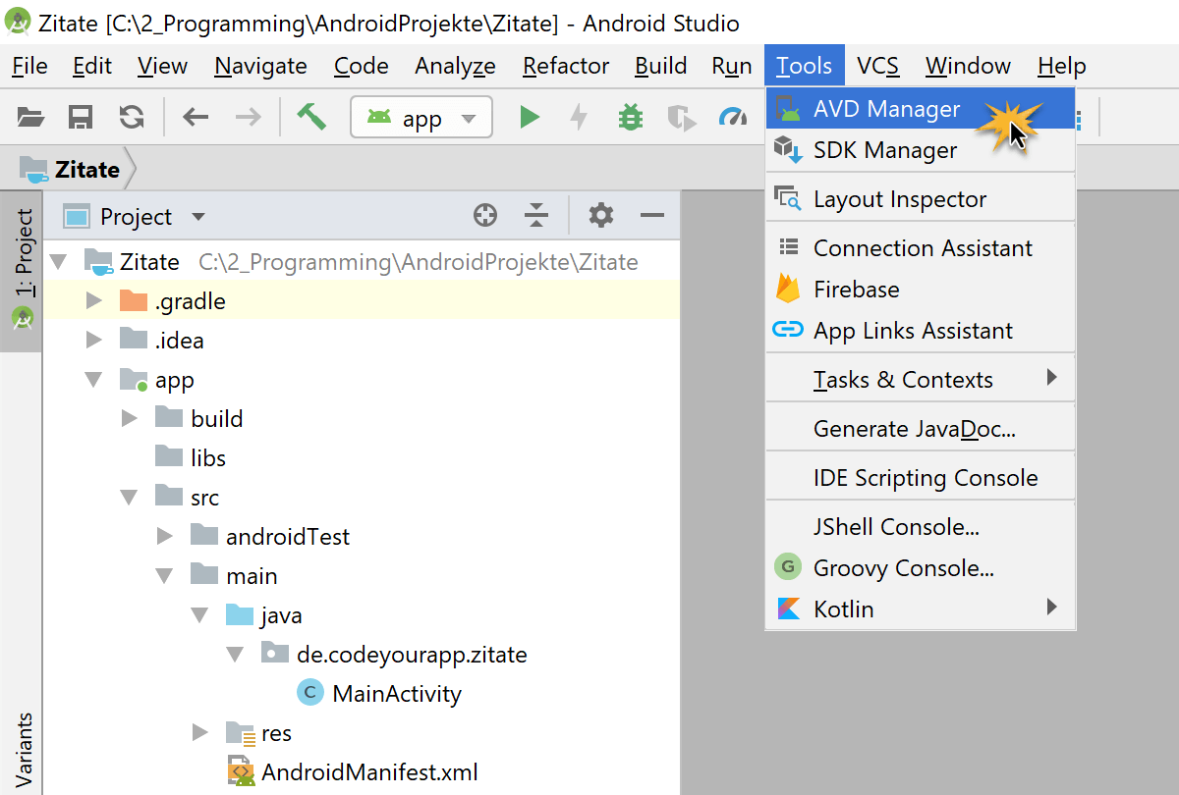Select AVD Manager from the Tools menu
Viewport: 1179px width, 795px height.
point(921,109)
